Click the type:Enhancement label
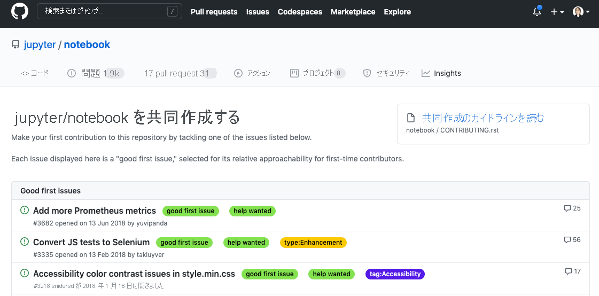The height and width of the screenshot is (296, 599). pyautogui.click(x=313, y=243)
